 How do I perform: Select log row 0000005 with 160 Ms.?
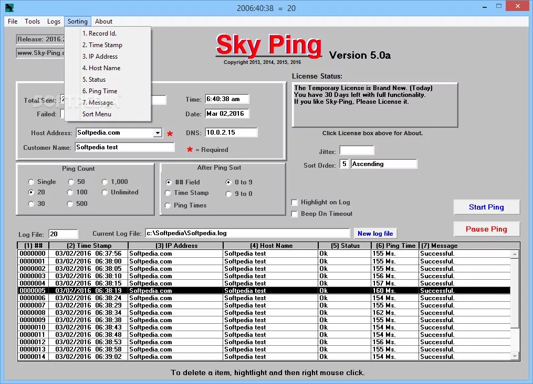tap(264, 291)
